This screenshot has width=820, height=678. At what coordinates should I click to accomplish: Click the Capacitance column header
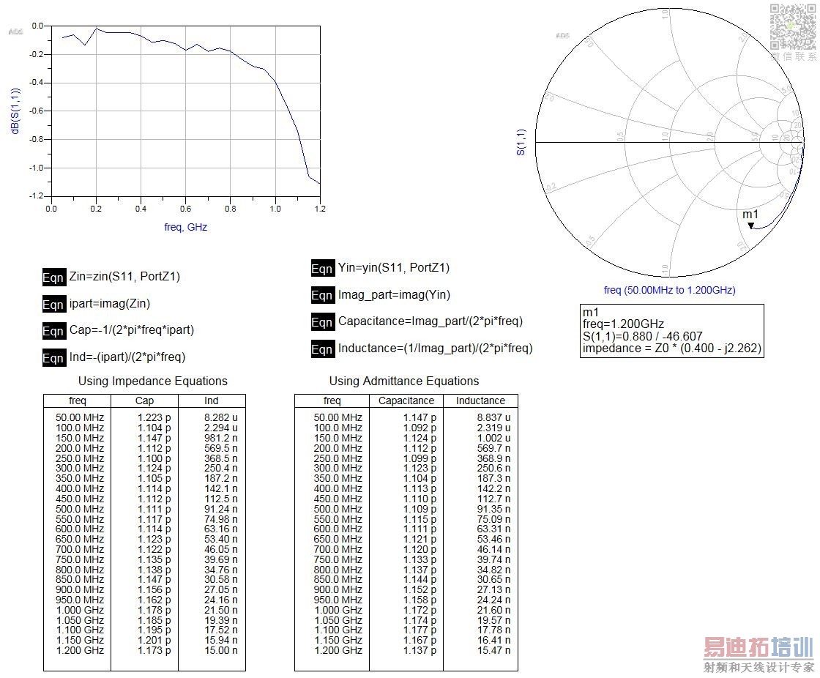tap(406, 401)
